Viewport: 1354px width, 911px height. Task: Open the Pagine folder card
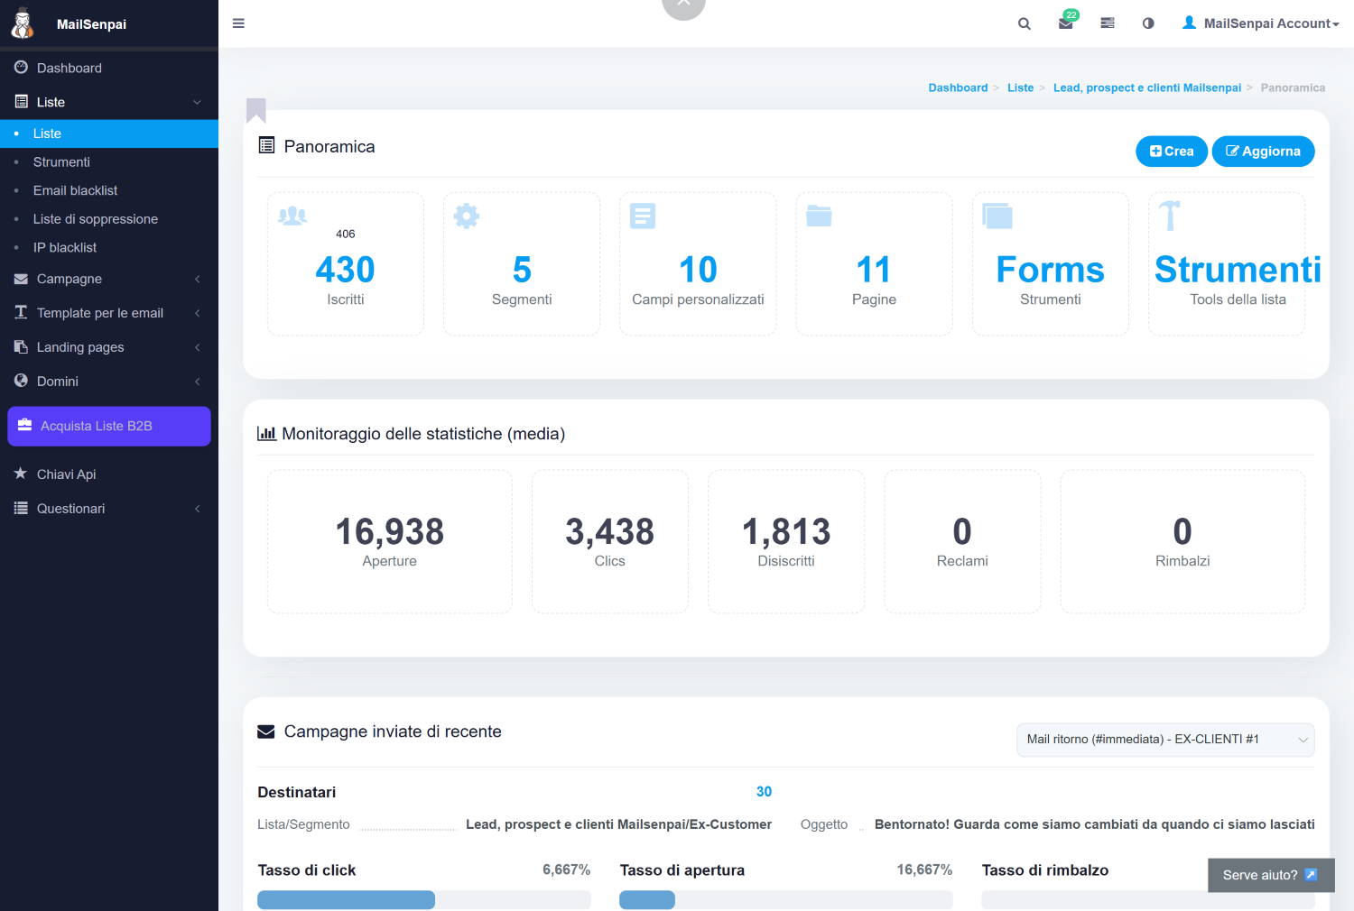click(x=874, y=264)
